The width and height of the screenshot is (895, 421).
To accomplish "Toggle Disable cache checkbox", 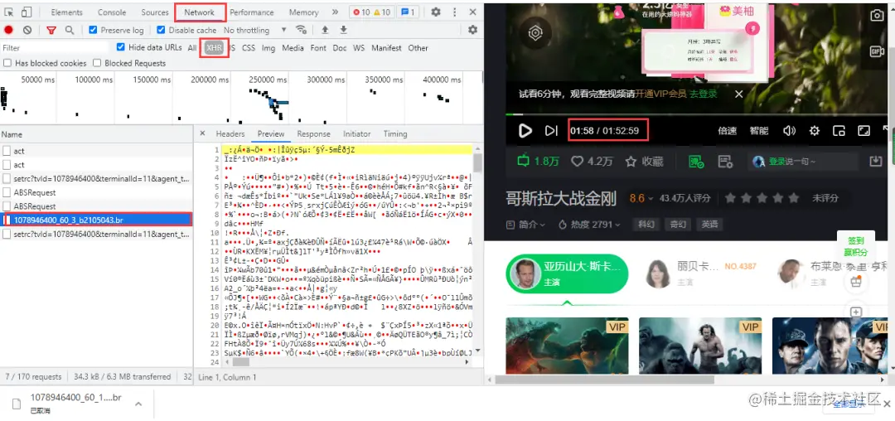I will click(x=161, y=30).
